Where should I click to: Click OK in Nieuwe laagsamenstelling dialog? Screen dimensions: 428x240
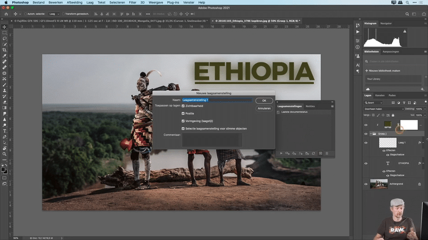tap(264, 101)
